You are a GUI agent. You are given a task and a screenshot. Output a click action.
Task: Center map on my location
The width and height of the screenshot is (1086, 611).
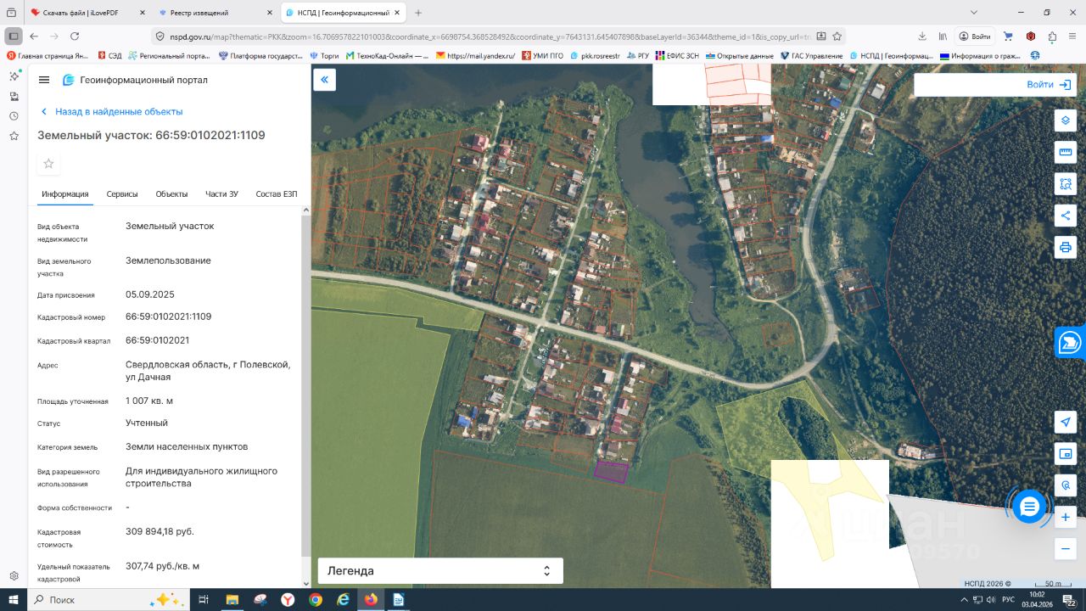pyautogui.click(x=1066, y=422)
